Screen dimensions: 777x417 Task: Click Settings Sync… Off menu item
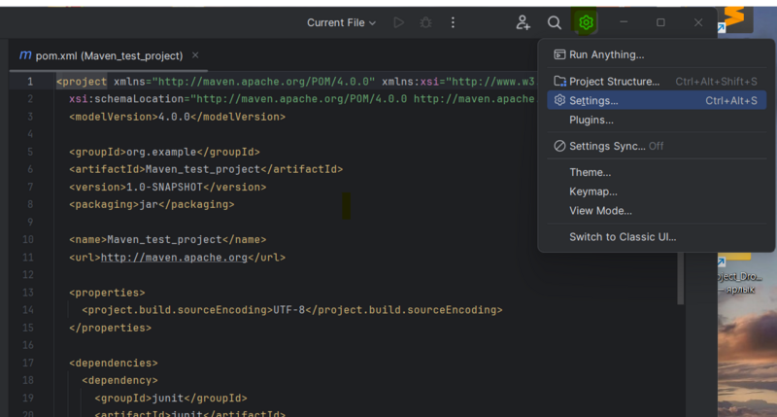pyautogui.click(x=657, y=146)
